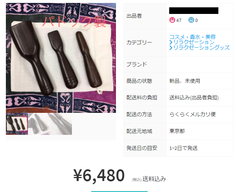The height and width of the screenshot is (192, 236).
Task: Click the teal purchase button below price
Action: tap(119, 192)
